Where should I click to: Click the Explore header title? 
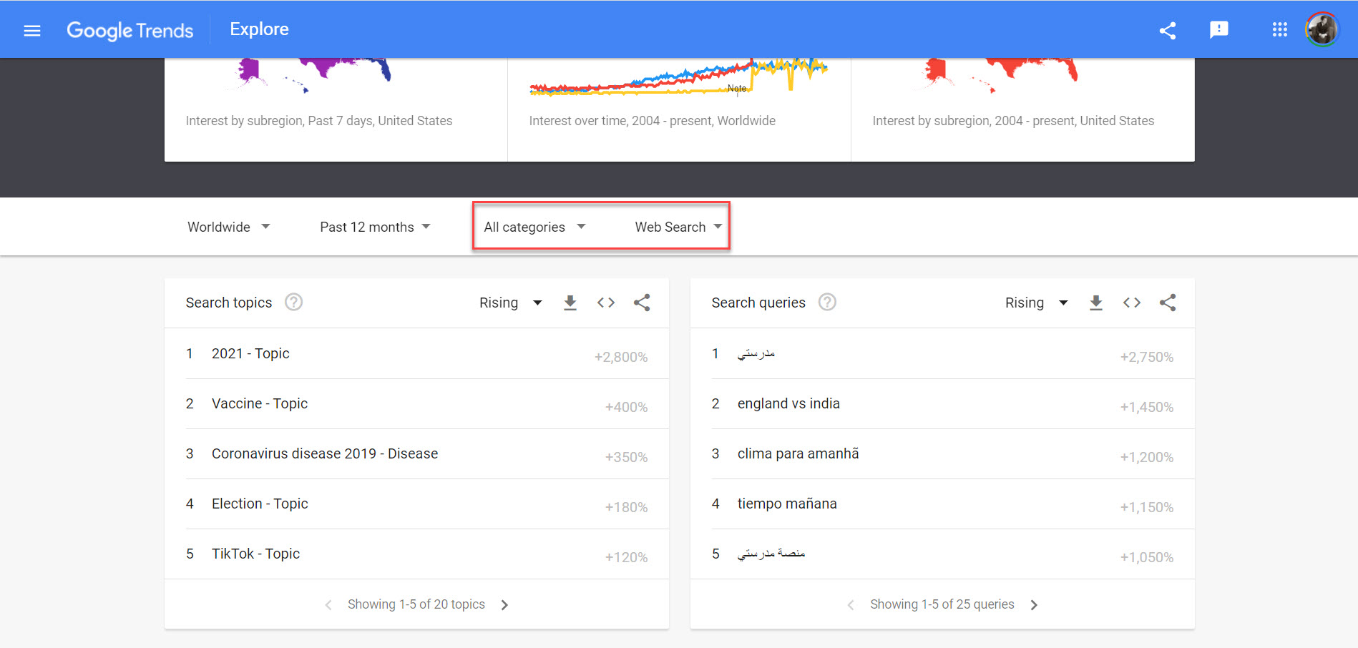point(258,29)
